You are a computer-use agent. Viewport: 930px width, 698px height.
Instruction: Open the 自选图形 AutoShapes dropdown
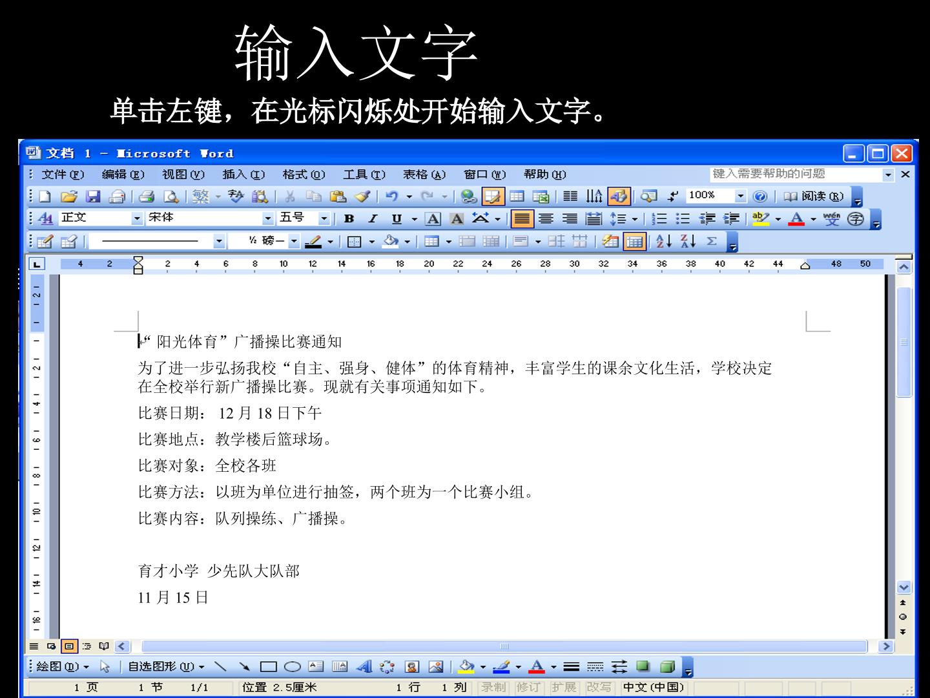point(165,666)
